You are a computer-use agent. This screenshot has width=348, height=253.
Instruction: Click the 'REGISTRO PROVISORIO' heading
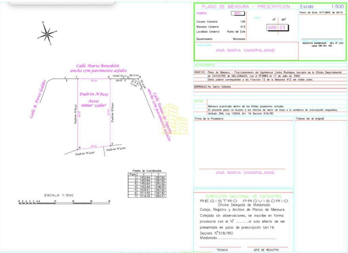pos(244,201)
